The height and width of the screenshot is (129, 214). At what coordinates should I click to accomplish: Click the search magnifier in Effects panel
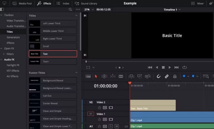pyautogui.click(x=70, y=10)
